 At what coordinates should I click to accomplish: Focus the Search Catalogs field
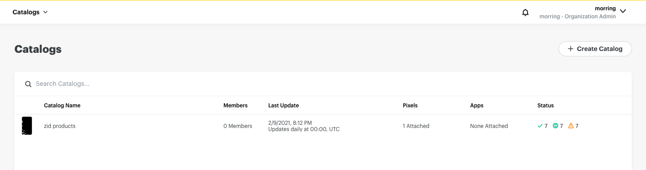pyautogui.click(x=323, y=84)
